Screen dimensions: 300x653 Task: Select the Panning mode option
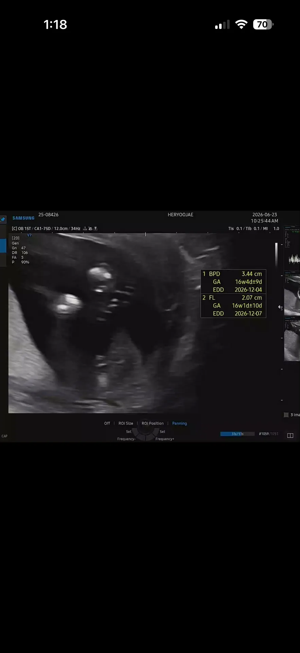coord(179,423)
